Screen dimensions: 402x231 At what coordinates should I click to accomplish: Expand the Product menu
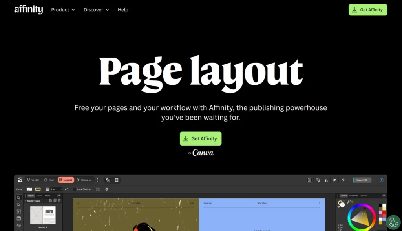point(63,10)
